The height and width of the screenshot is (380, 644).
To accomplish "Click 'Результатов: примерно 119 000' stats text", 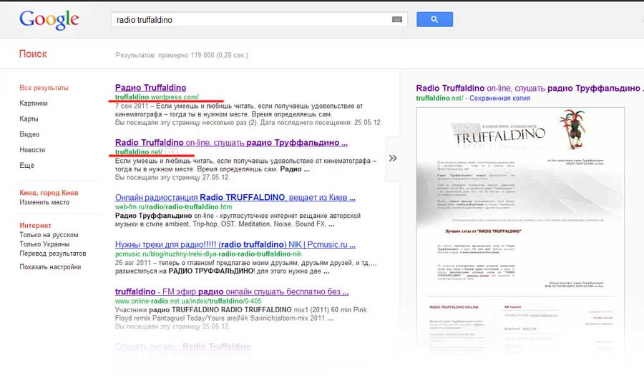I will pyautogui.click(x=182, y=55).
